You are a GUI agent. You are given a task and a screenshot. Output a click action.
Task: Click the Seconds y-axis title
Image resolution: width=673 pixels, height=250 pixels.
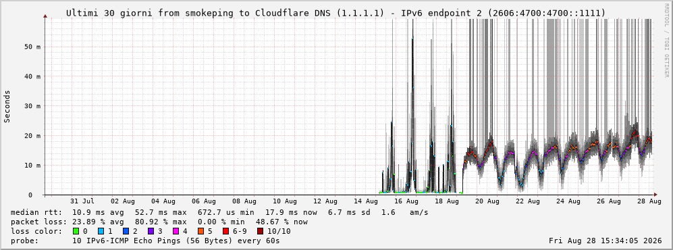(7, 107)
